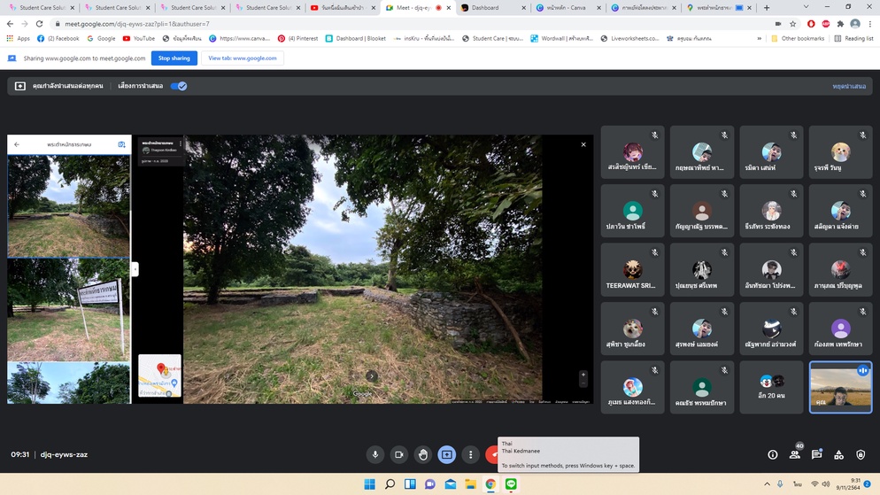
Task: Open the camera indicator in address bar
Action: (x=778, y=24)
